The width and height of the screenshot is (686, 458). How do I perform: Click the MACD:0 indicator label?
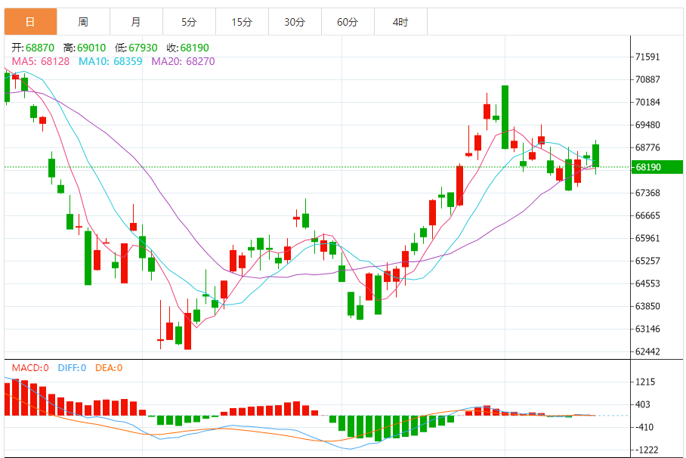click(30, 368)
